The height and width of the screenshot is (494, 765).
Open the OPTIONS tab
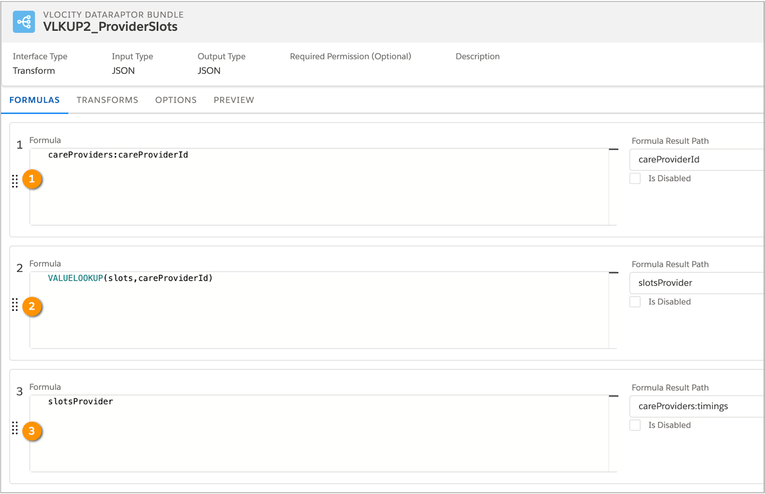click(x=175, y=100)
